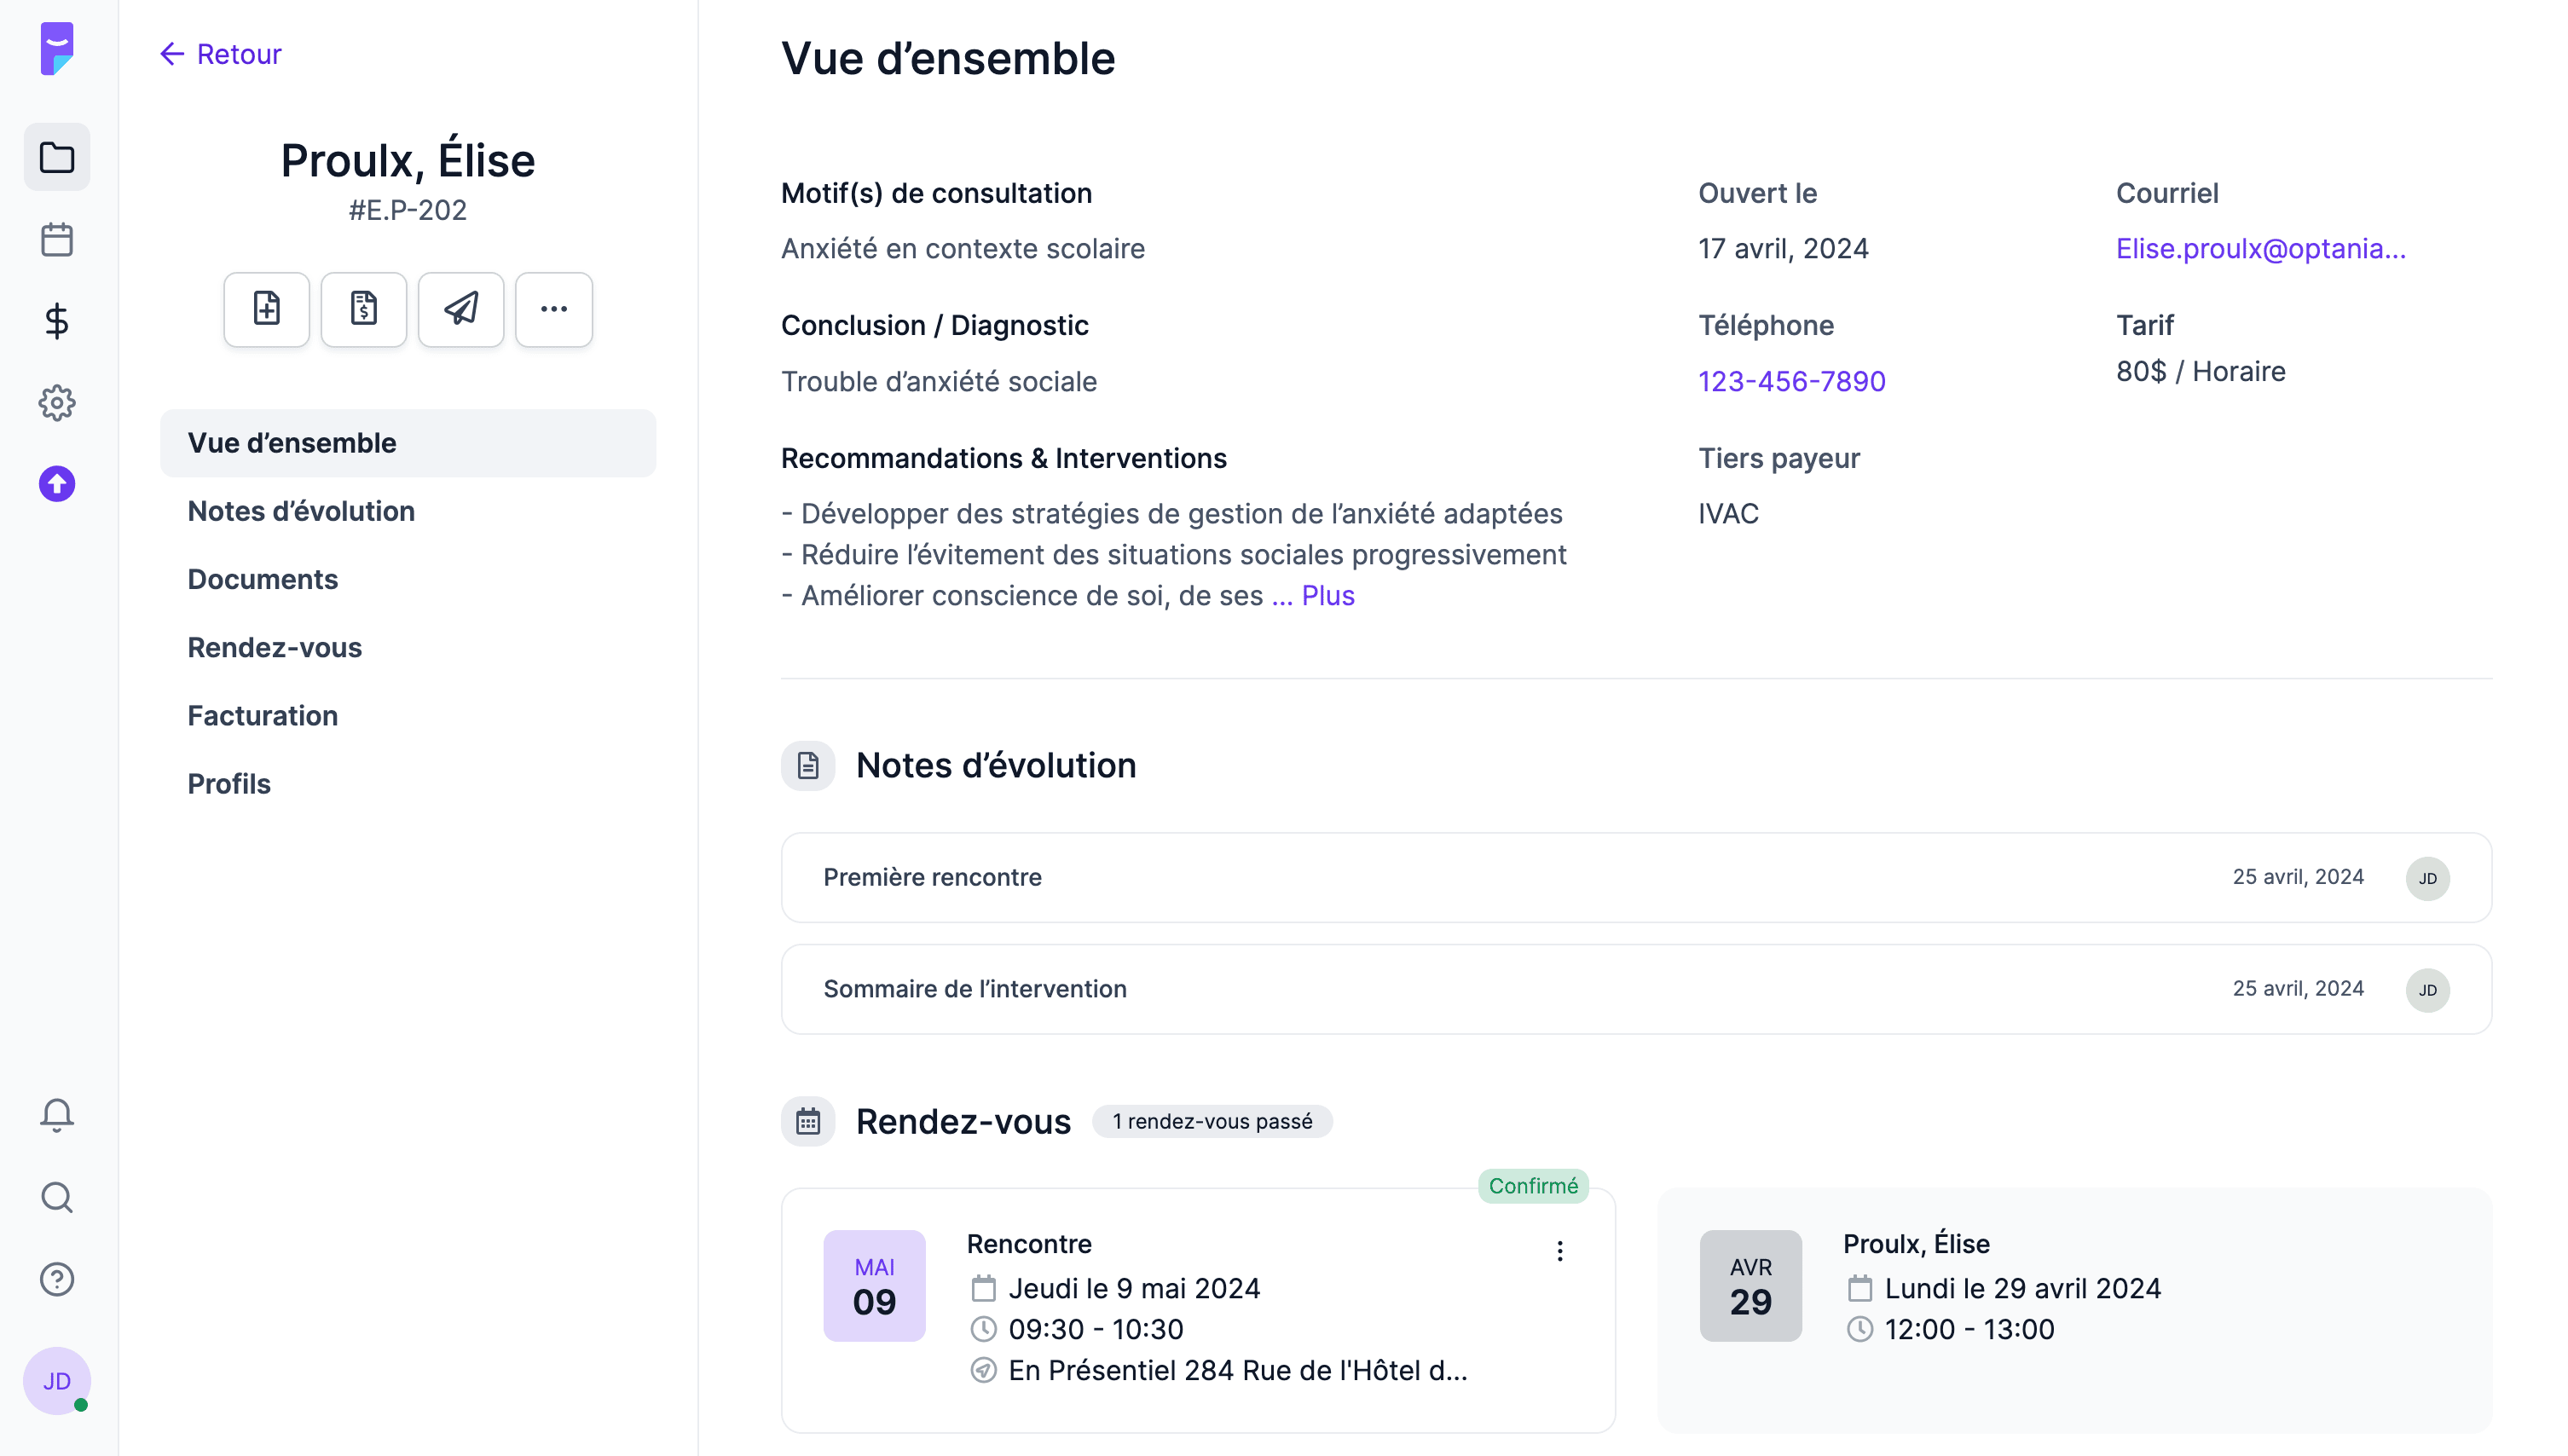Open notifications bell icon
The width and height of the screenshot is (2568, 1456).
tap(57, 1114)
